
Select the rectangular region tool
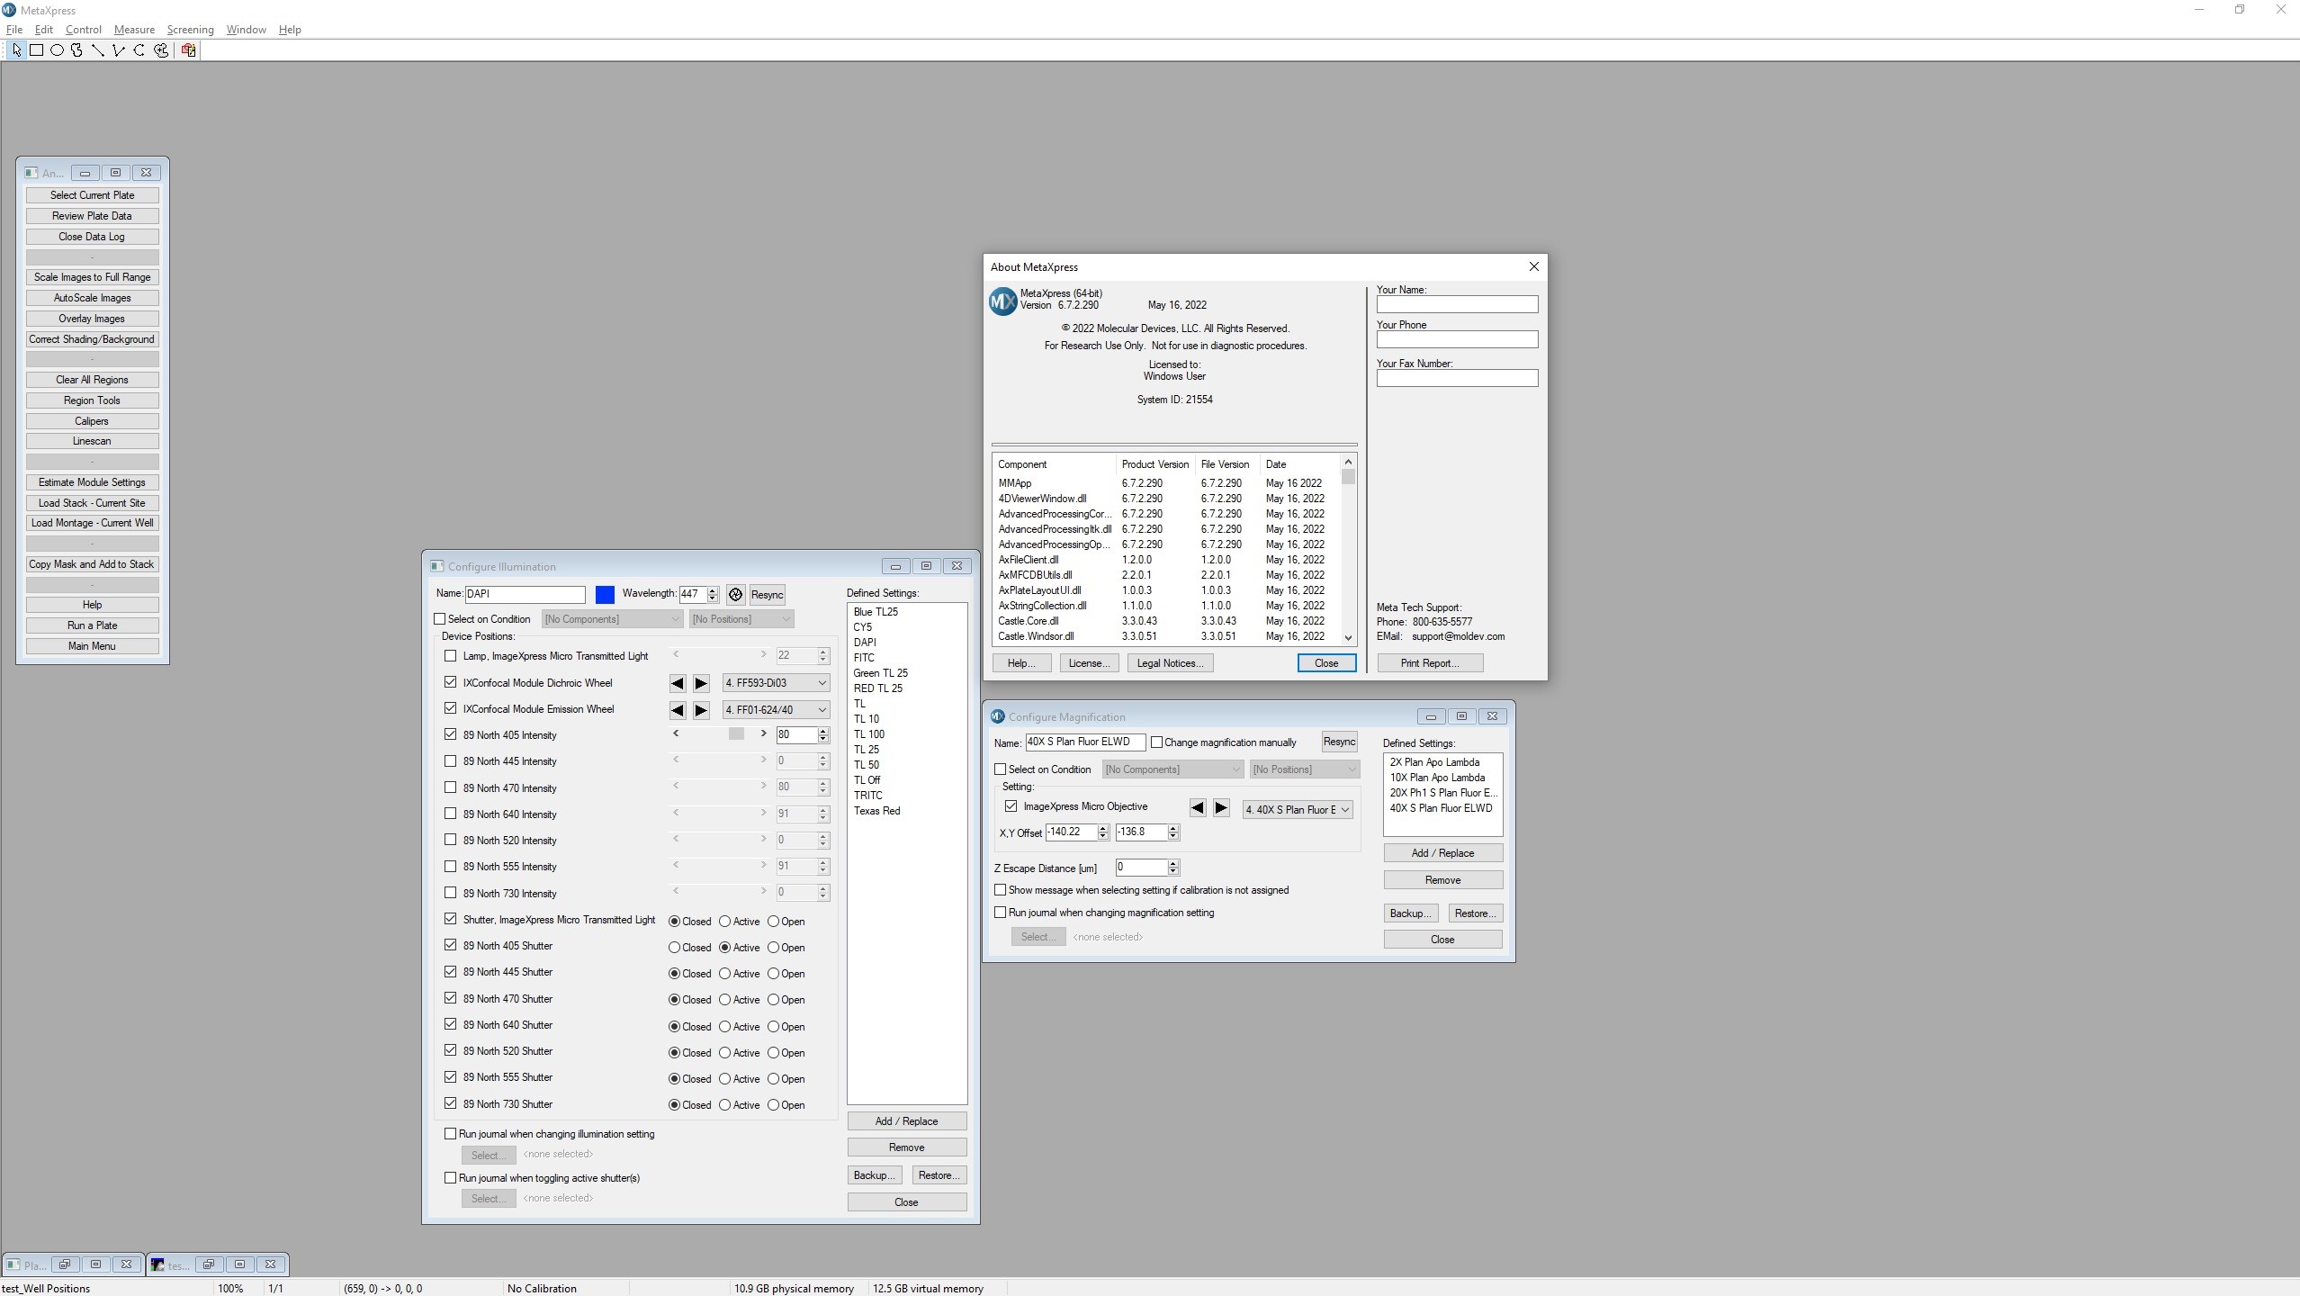(x=37, y=50)
